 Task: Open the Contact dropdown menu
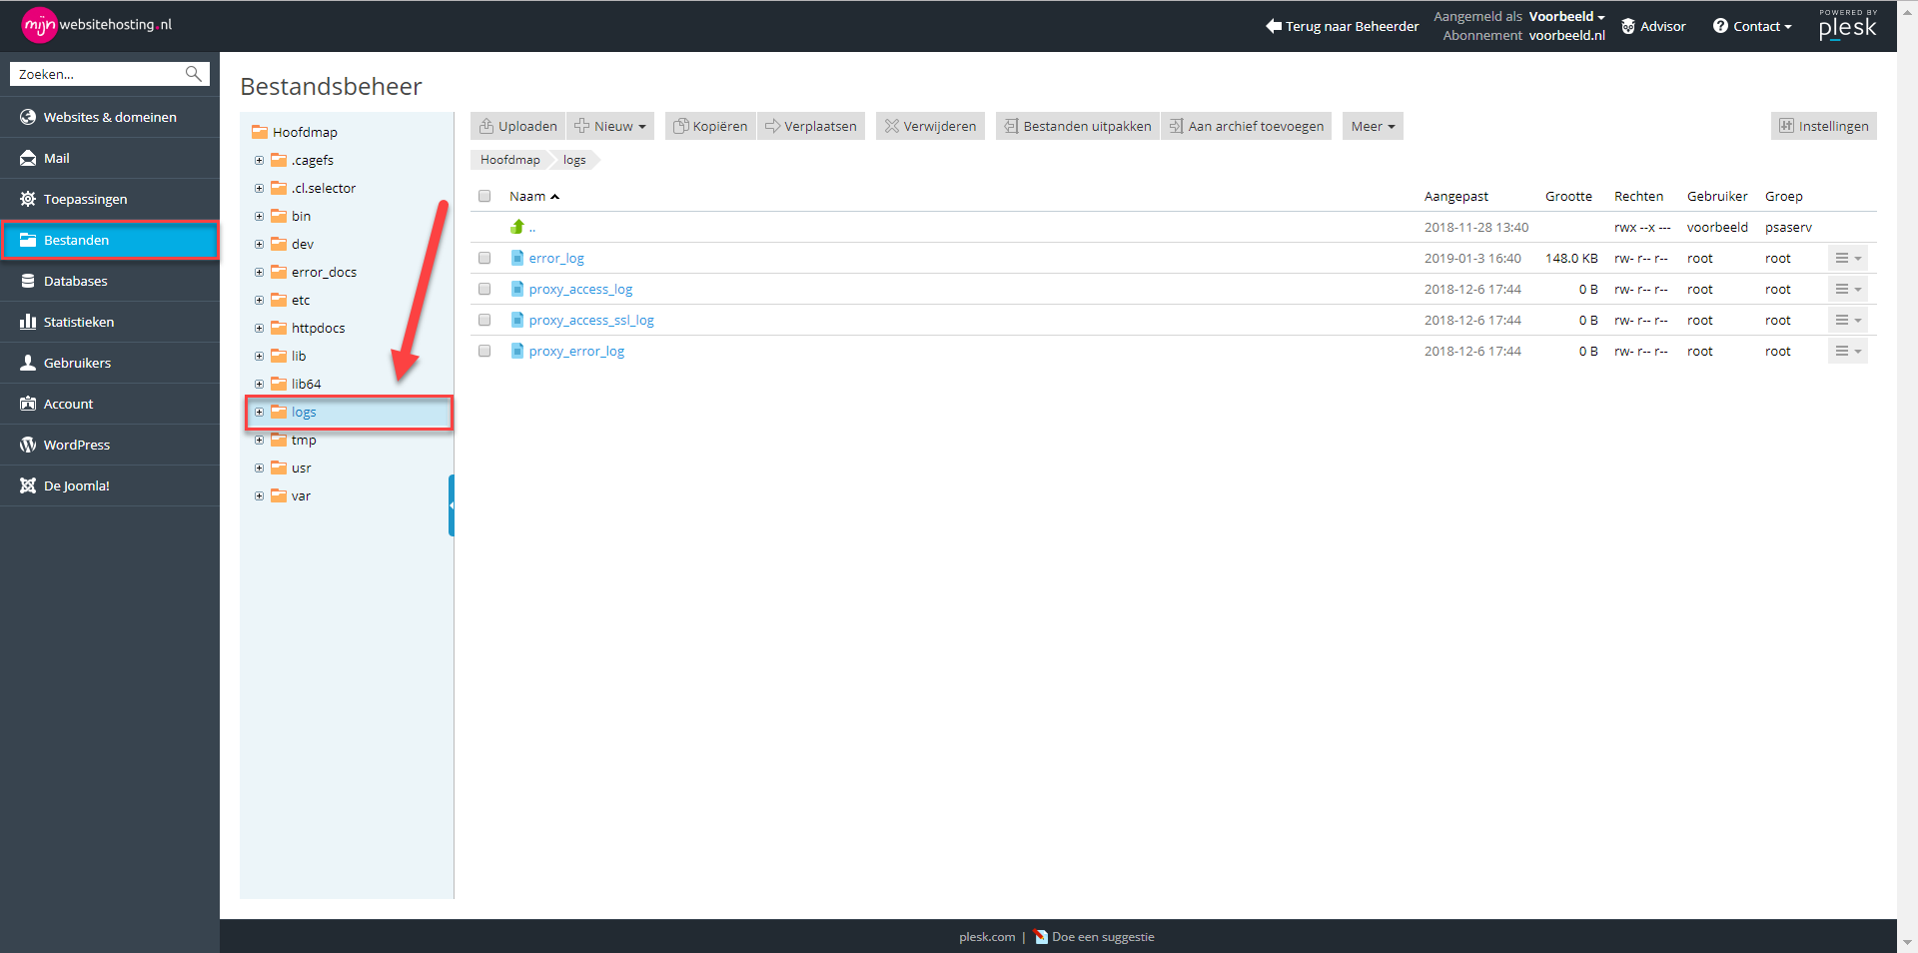click(x=1752, y=26)
